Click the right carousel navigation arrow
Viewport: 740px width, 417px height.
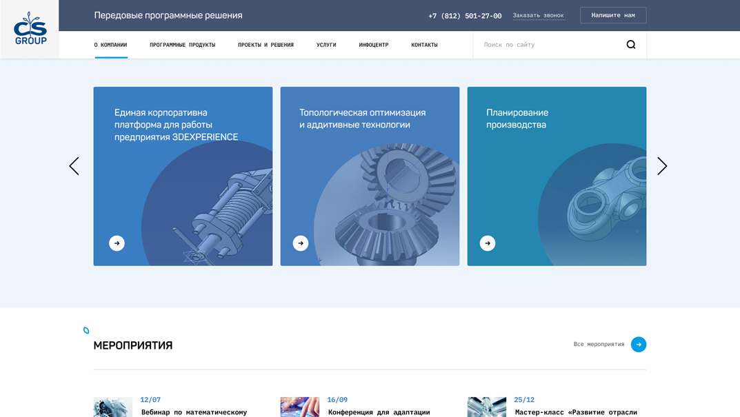point(662,165)
